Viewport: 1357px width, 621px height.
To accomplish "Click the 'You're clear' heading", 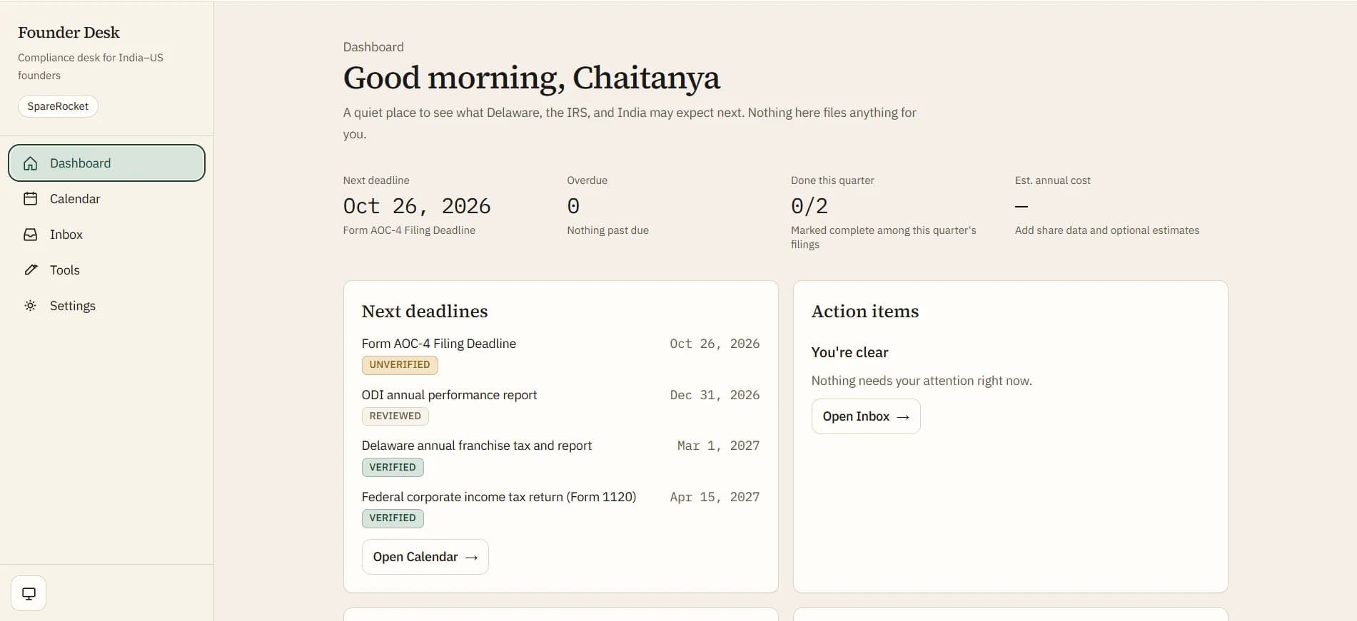I will [x=849, y=352].
